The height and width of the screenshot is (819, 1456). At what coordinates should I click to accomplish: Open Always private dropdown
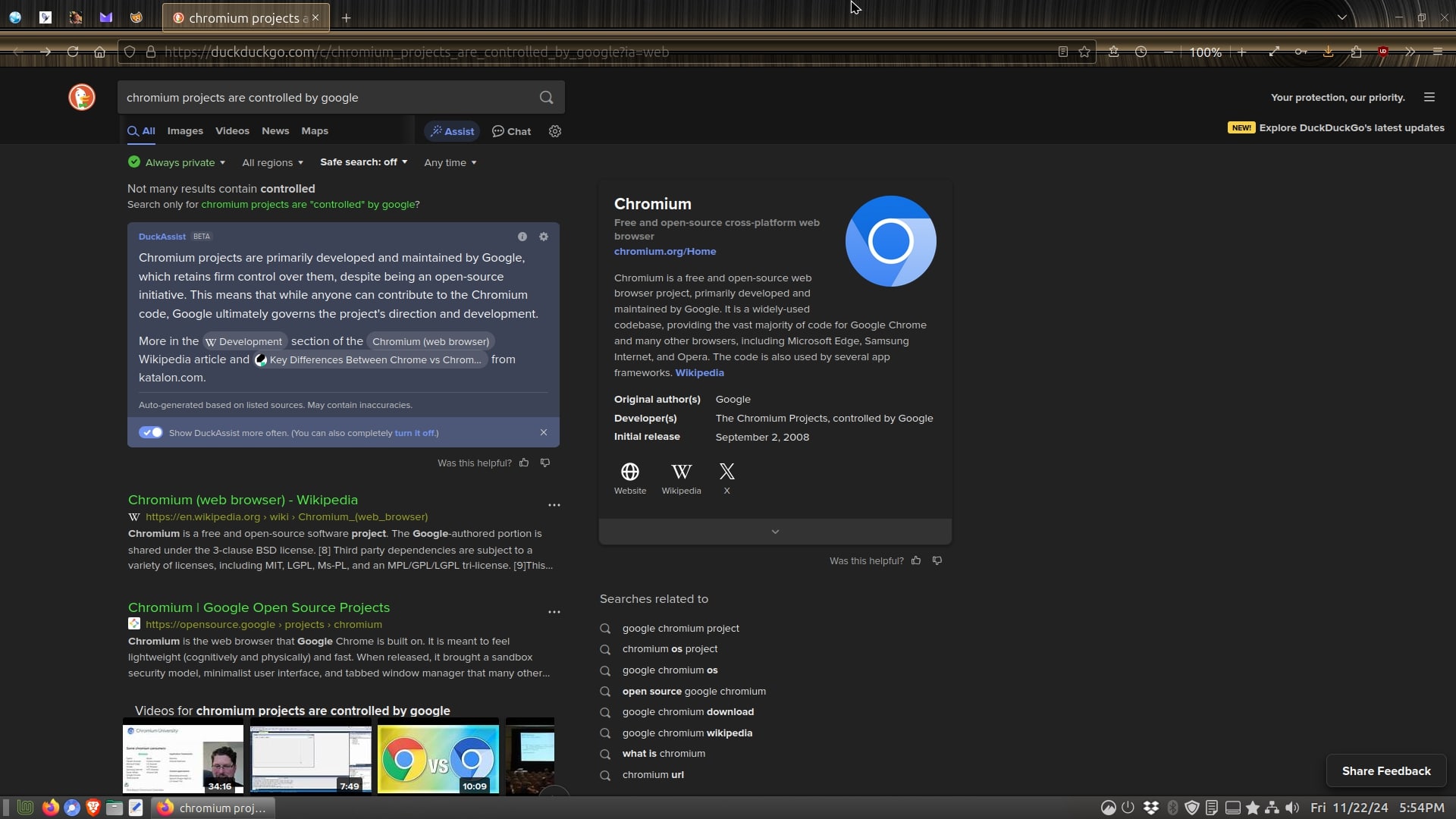pos(178,162)
